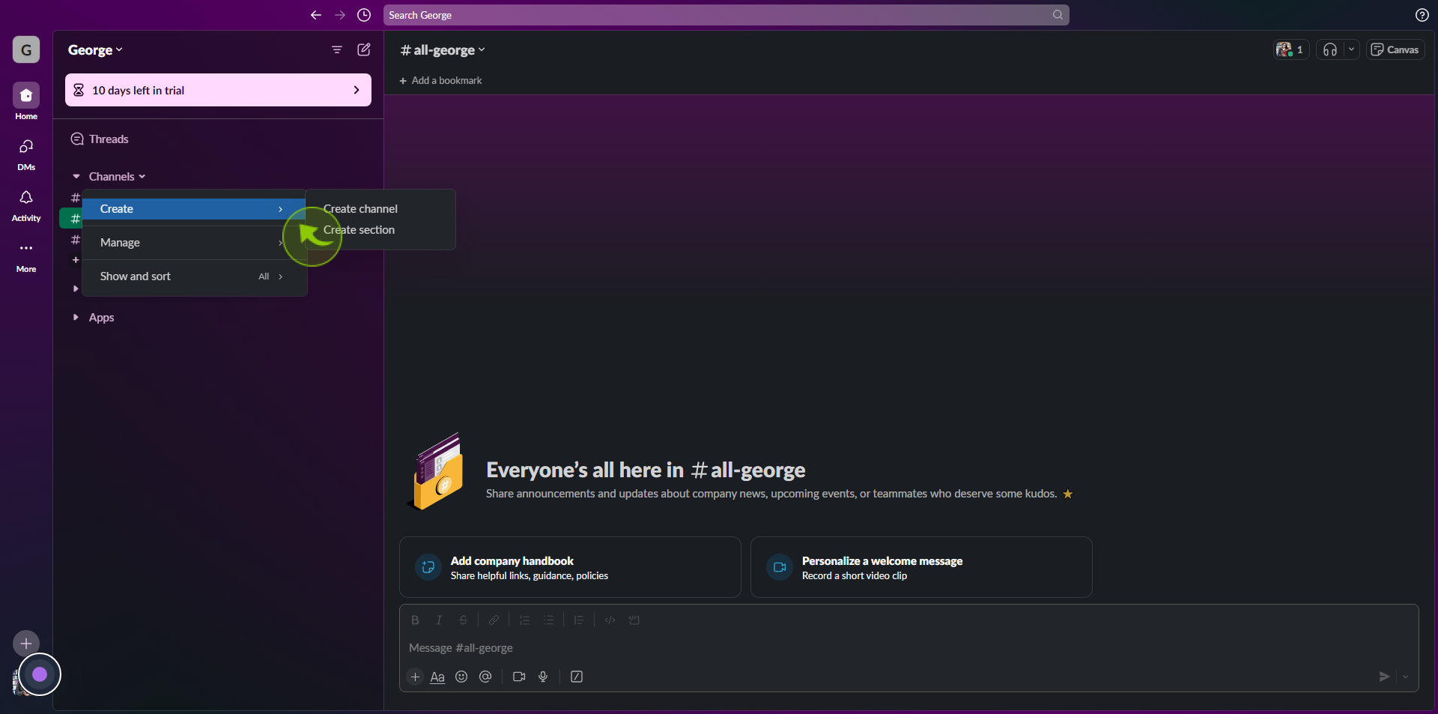This screenshot has height=714, width=1438.
Task: Open Personalize a welcome message card
Action: coord(921,567)
